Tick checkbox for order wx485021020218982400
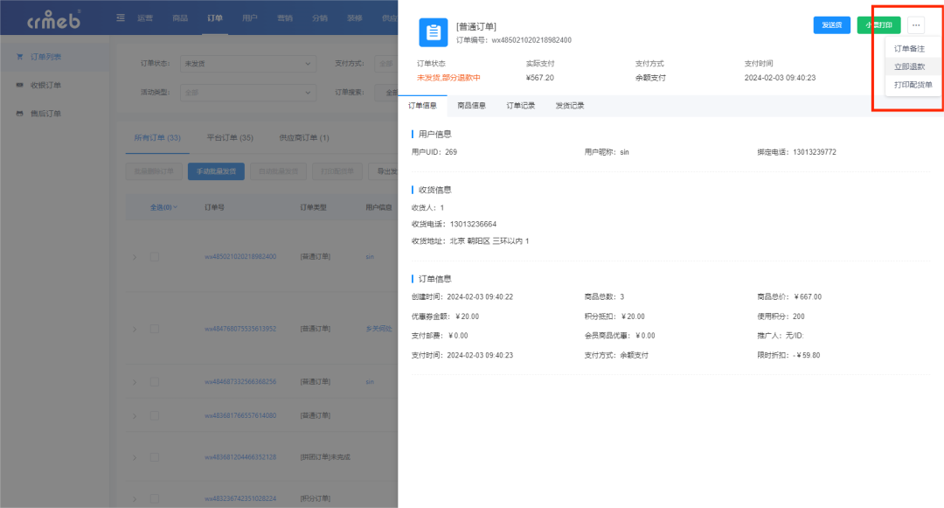The height and width of the screenshot is (508, 944). click(x=155, y=257)
